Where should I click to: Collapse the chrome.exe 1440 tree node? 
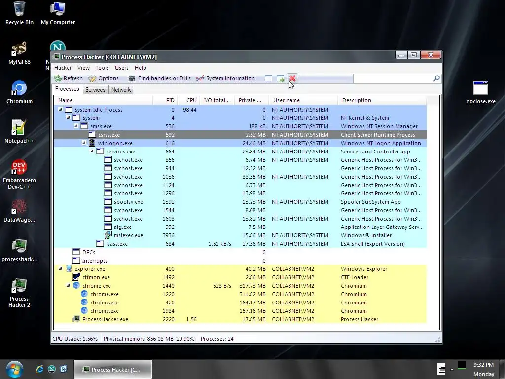tap(68, 285)
